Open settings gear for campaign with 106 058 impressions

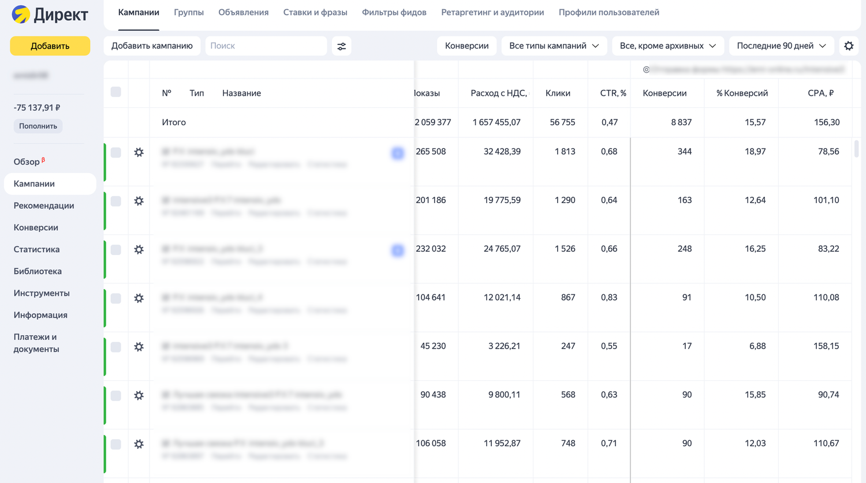pyautogui.click(x=139, y=444)
